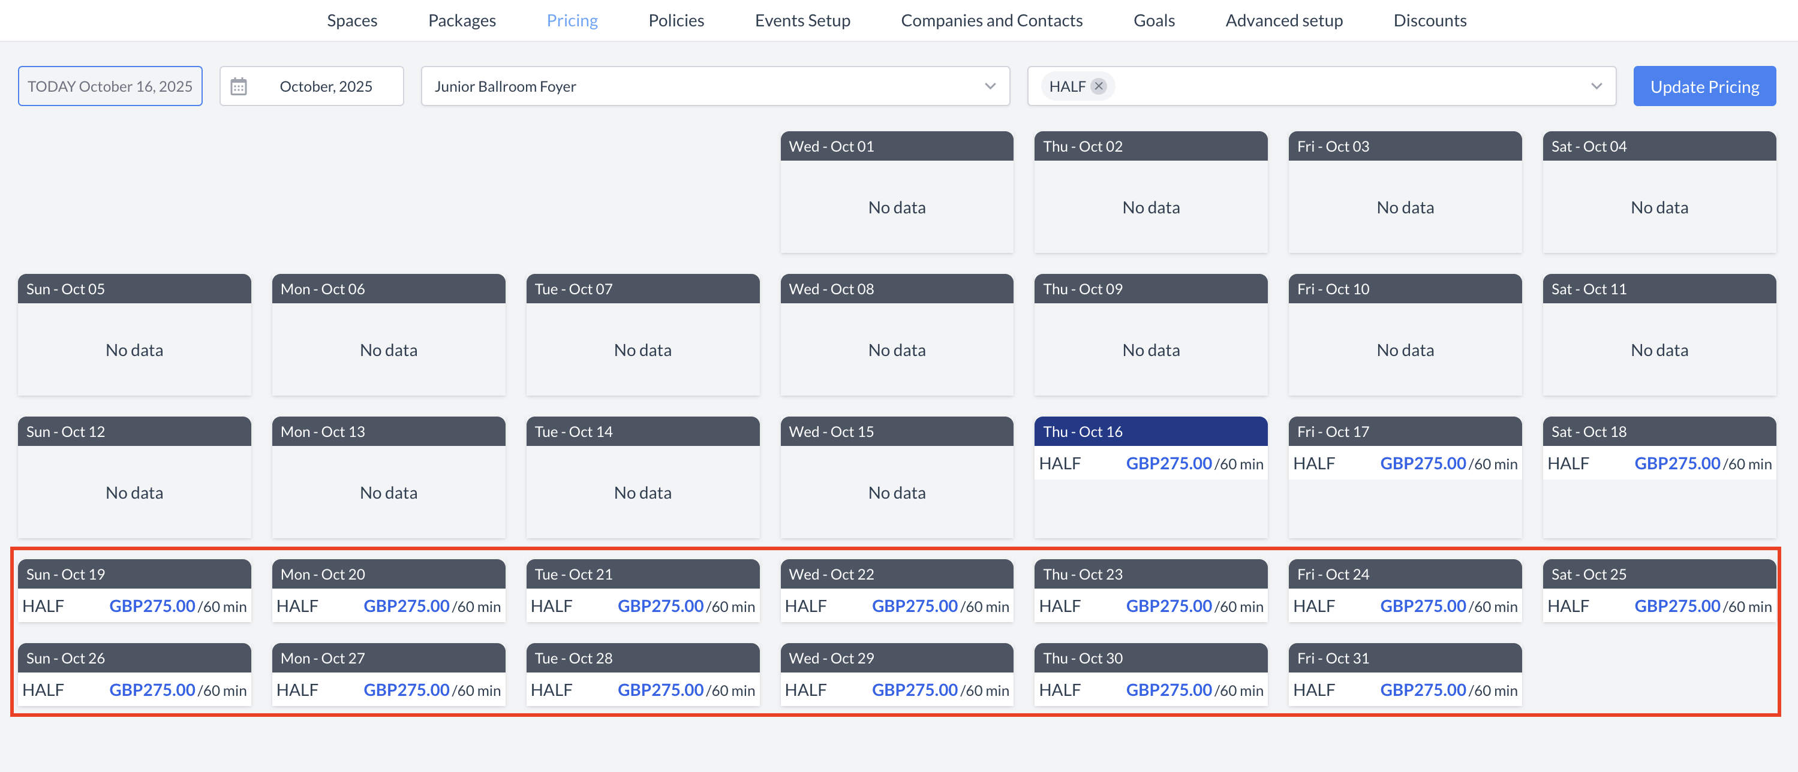
Task: Click the Sat - Oct 25 day header
Action: point(1659,573)
